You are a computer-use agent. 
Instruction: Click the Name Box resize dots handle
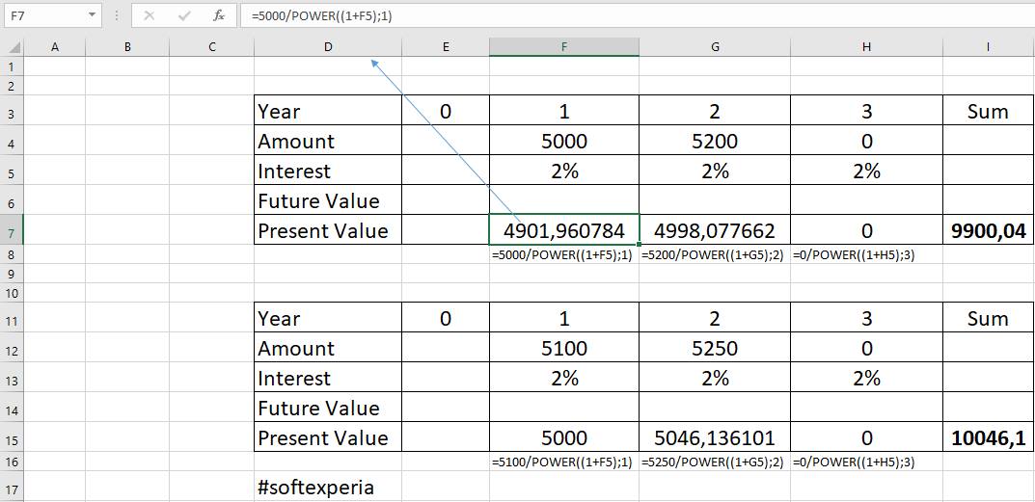(116, 15)
